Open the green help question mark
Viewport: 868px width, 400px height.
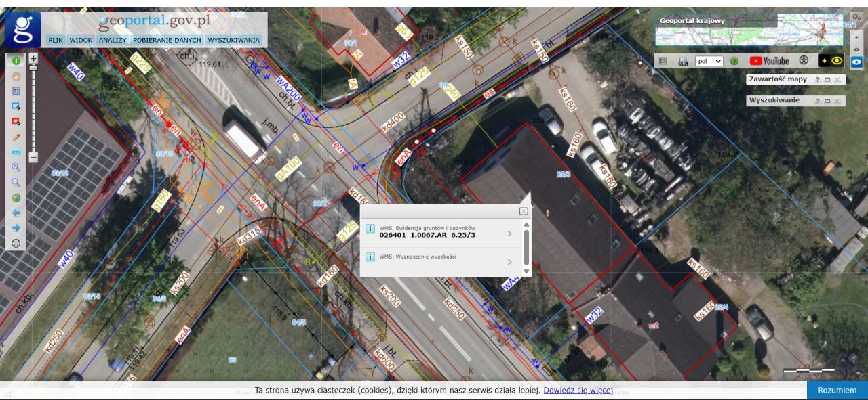point(734,61)
